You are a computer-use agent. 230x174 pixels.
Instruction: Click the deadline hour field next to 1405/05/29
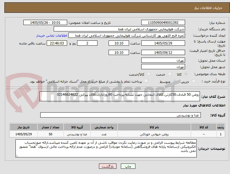(119, 43)
